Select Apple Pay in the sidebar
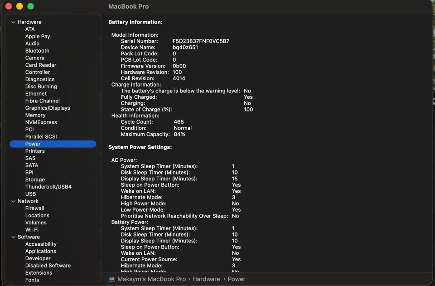 point(38,36)
